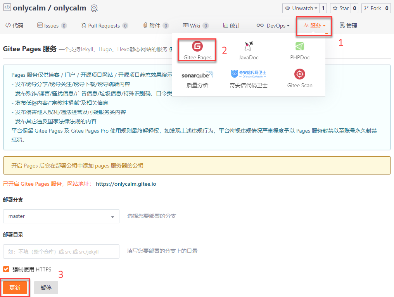This screenshot has height=297, width=394.
Task: Click the Gitee Pages service icon
Action: [x=197, y=47]
